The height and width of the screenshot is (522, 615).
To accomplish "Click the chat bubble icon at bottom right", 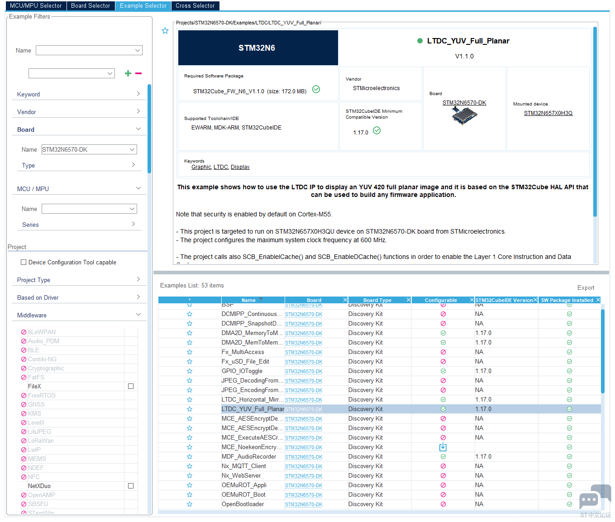I will (x=595, y=497).
